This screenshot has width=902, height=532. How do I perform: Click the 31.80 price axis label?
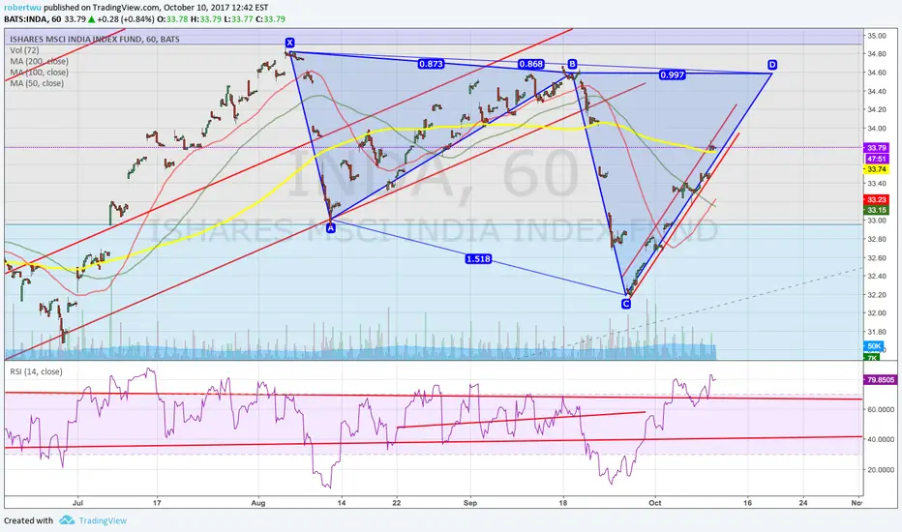877,332
